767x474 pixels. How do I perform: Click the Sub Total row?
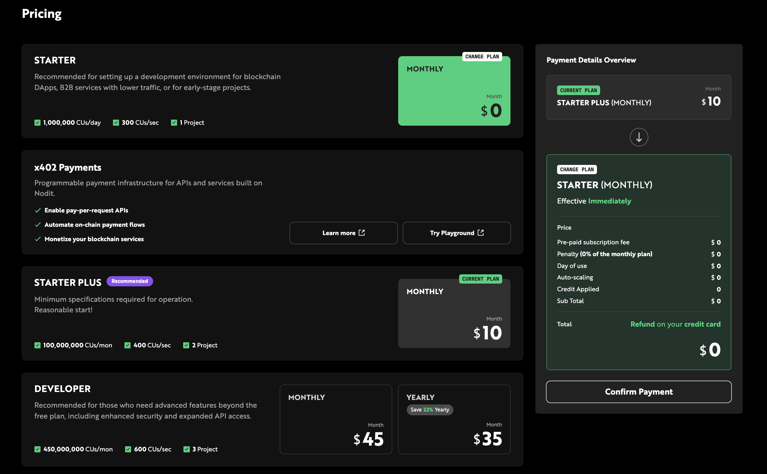(639, 301)
